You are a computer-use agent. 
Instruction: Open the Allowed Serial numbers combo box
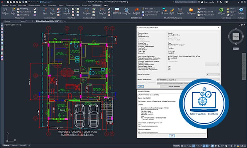click(188, 80)
